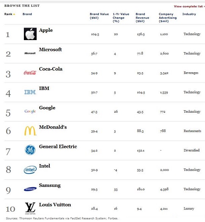Open the Louis Vuitton LV logo
Image resolution: width=205 pixels, height=222 pixels.
tap(30, 208)
